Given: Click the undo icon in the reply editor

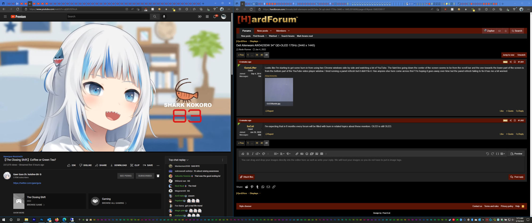Looking at the screenshot, I should (487, 154).
